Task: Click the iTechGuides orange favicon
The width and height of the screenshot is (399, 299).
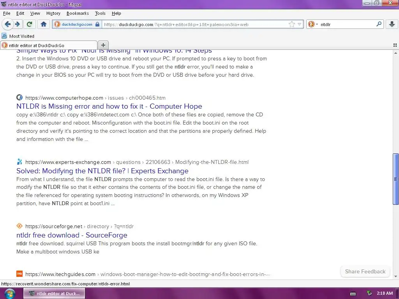Action: 19,274
